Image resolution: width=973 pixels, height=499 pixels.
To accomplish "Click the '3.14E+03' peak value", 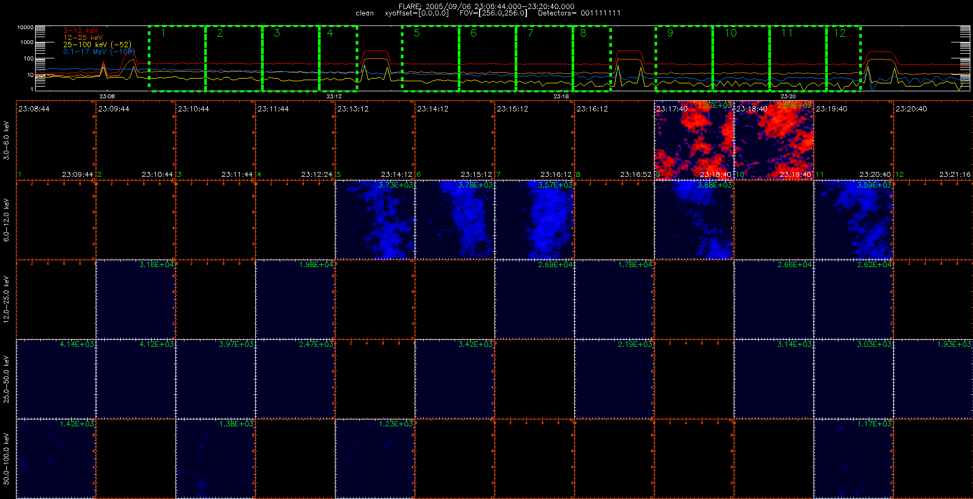I will click(794, 344).
